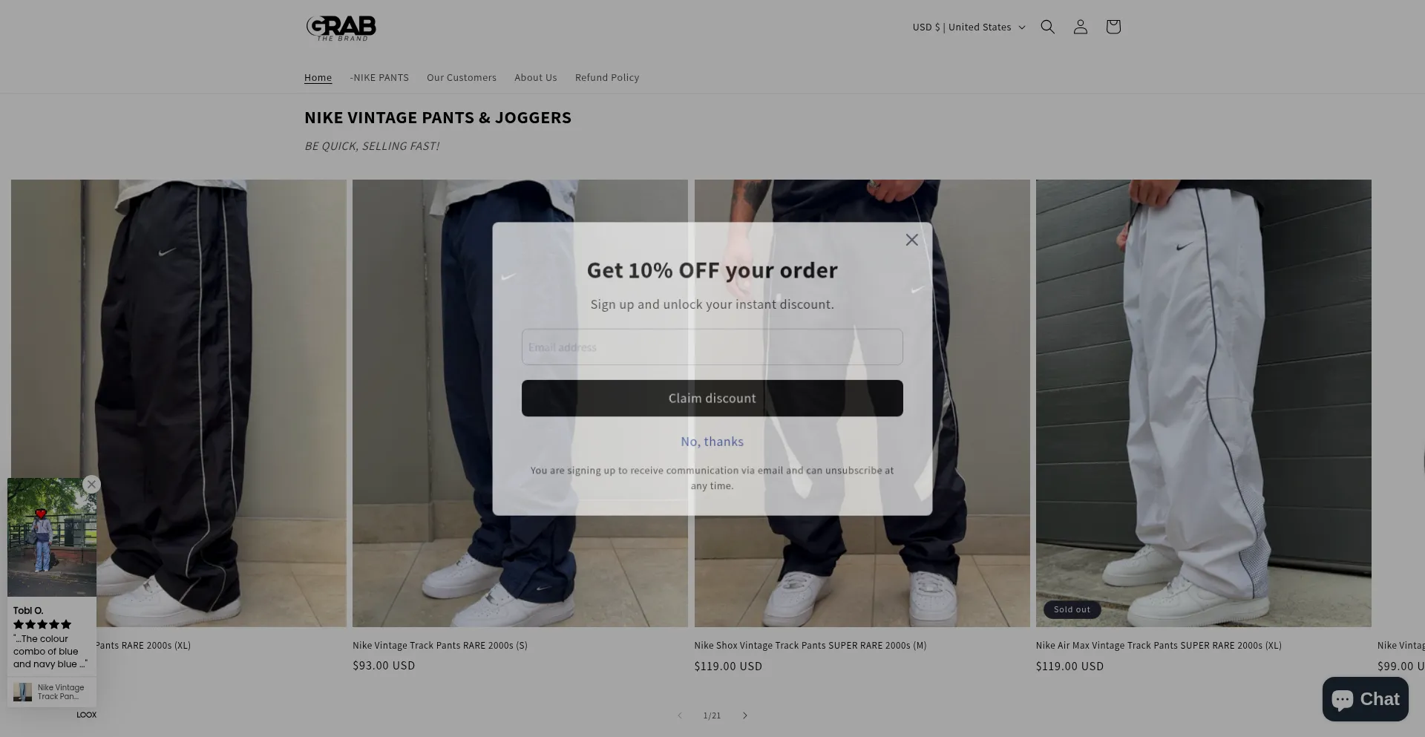Screen dimensions: 1425x737
Task: Decline with the No, thanks link
Action: click(x=712, y=442)
